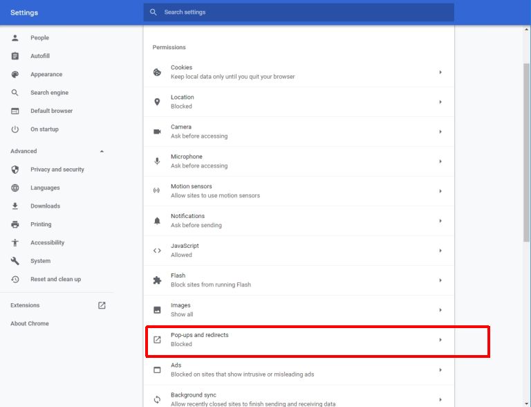Screen dimensions: 531x407
Task: Click "Block sites from running Flash" text
Action: [211, 284]
